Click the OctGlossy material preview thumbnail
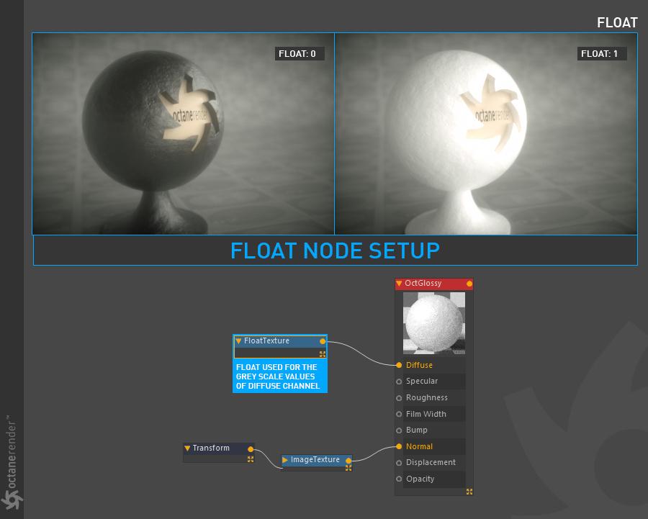The image size is (648, 519). 434,323
